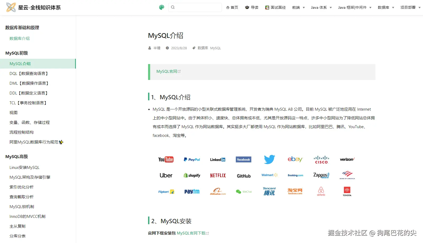Click the GitHub logo
Viewport: 423px width, 243px height.
244,176
